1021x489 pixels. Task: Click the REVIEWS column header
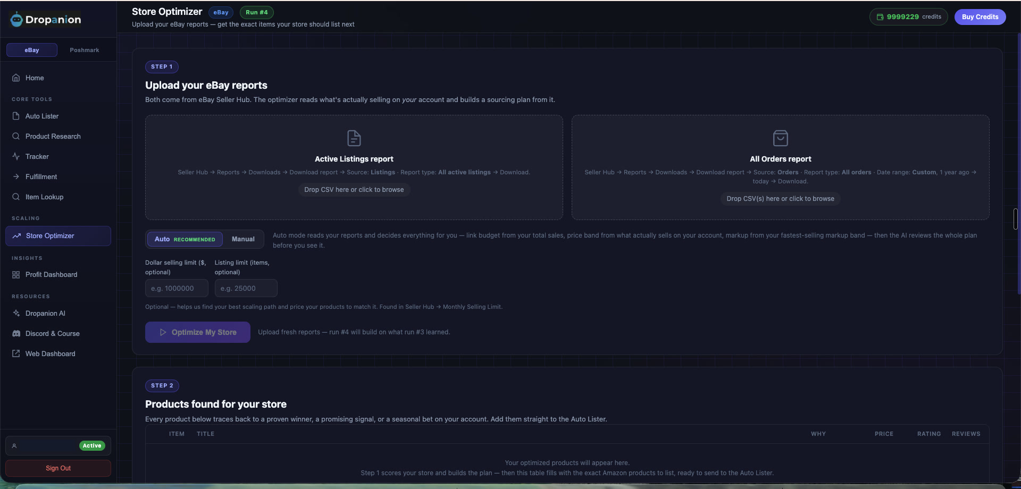click(x=966, y=434)
